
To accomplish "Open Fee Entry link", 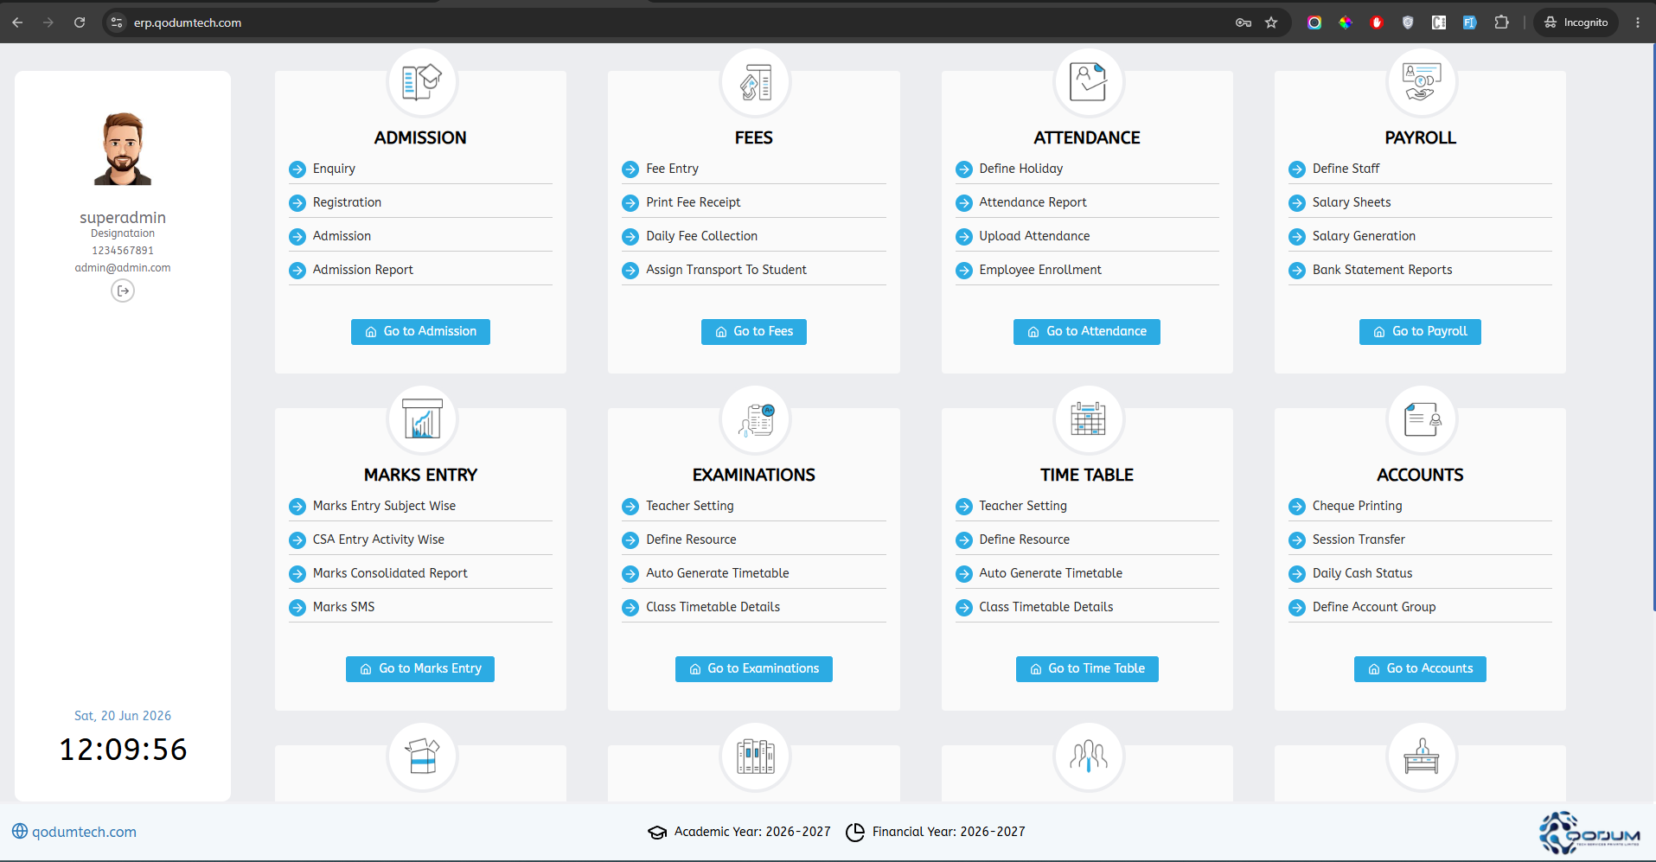I will 672,169.
